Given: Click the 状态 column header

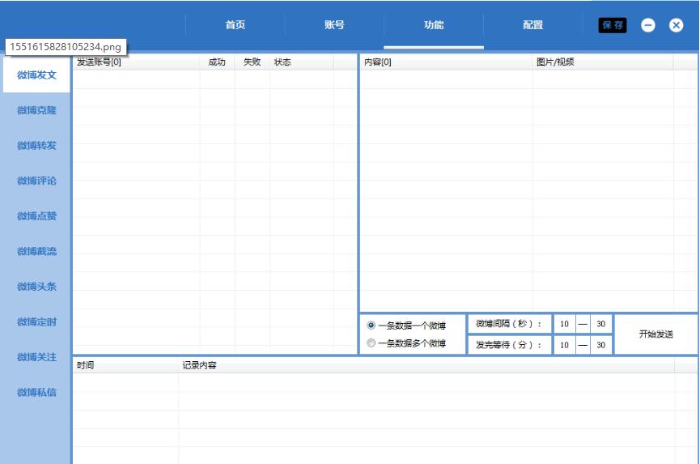Looking at the screenshot, I should click(301, 62).
